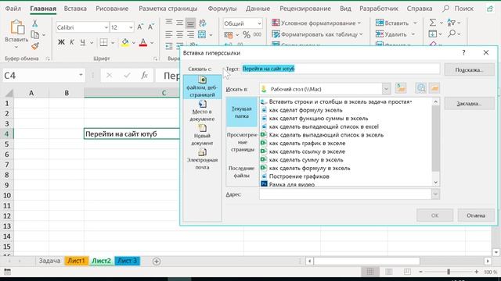
Task: Apply the red font color A
Action: (143, 42)
